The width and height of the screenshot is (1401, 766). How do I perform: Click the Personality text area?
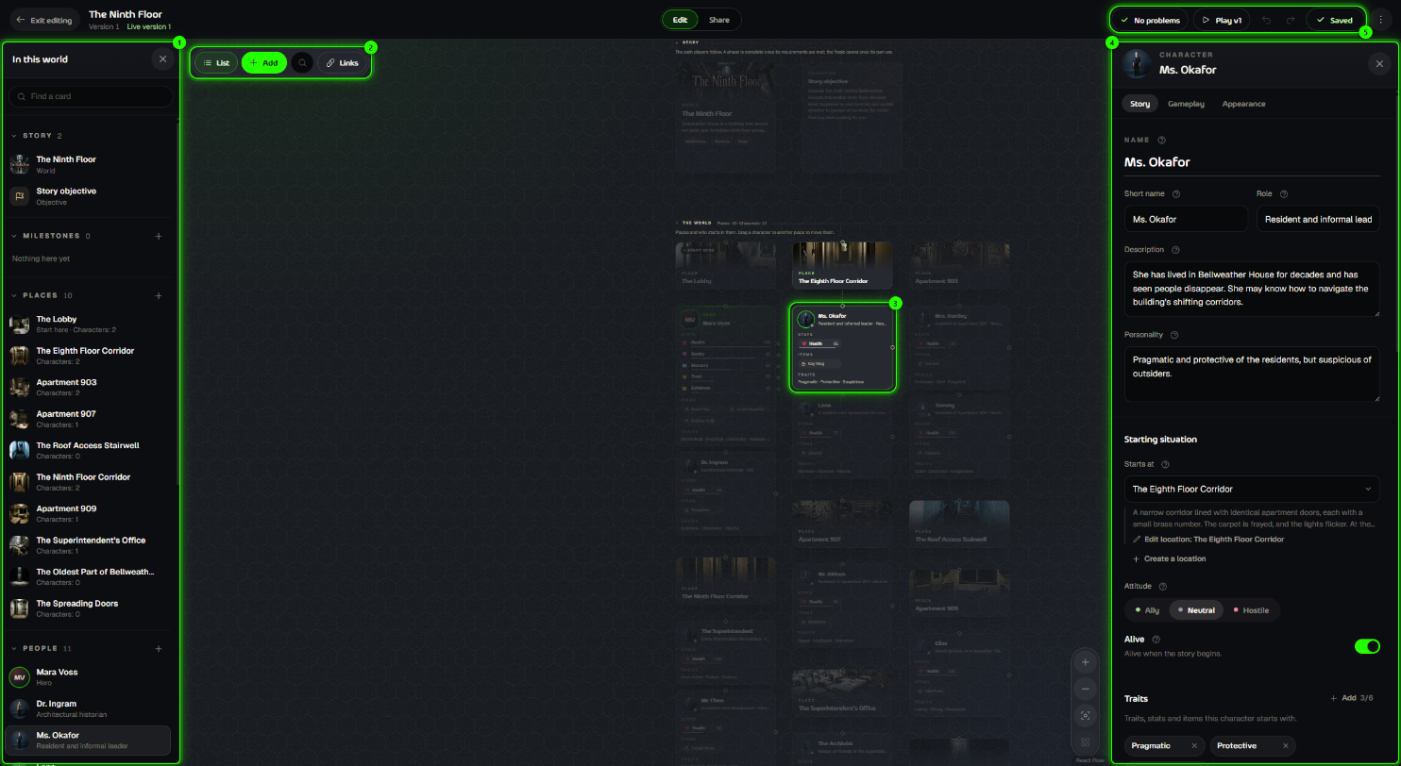1252,374
